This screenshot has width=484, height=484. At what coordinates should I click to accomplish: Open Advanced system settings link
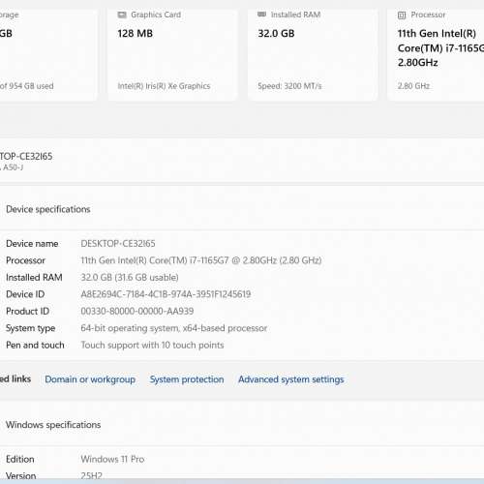[291, 379]
